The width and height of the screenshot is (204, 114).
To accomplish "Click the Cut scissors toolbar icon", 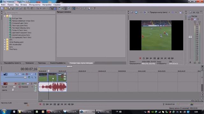I will [x=25, y=9].
